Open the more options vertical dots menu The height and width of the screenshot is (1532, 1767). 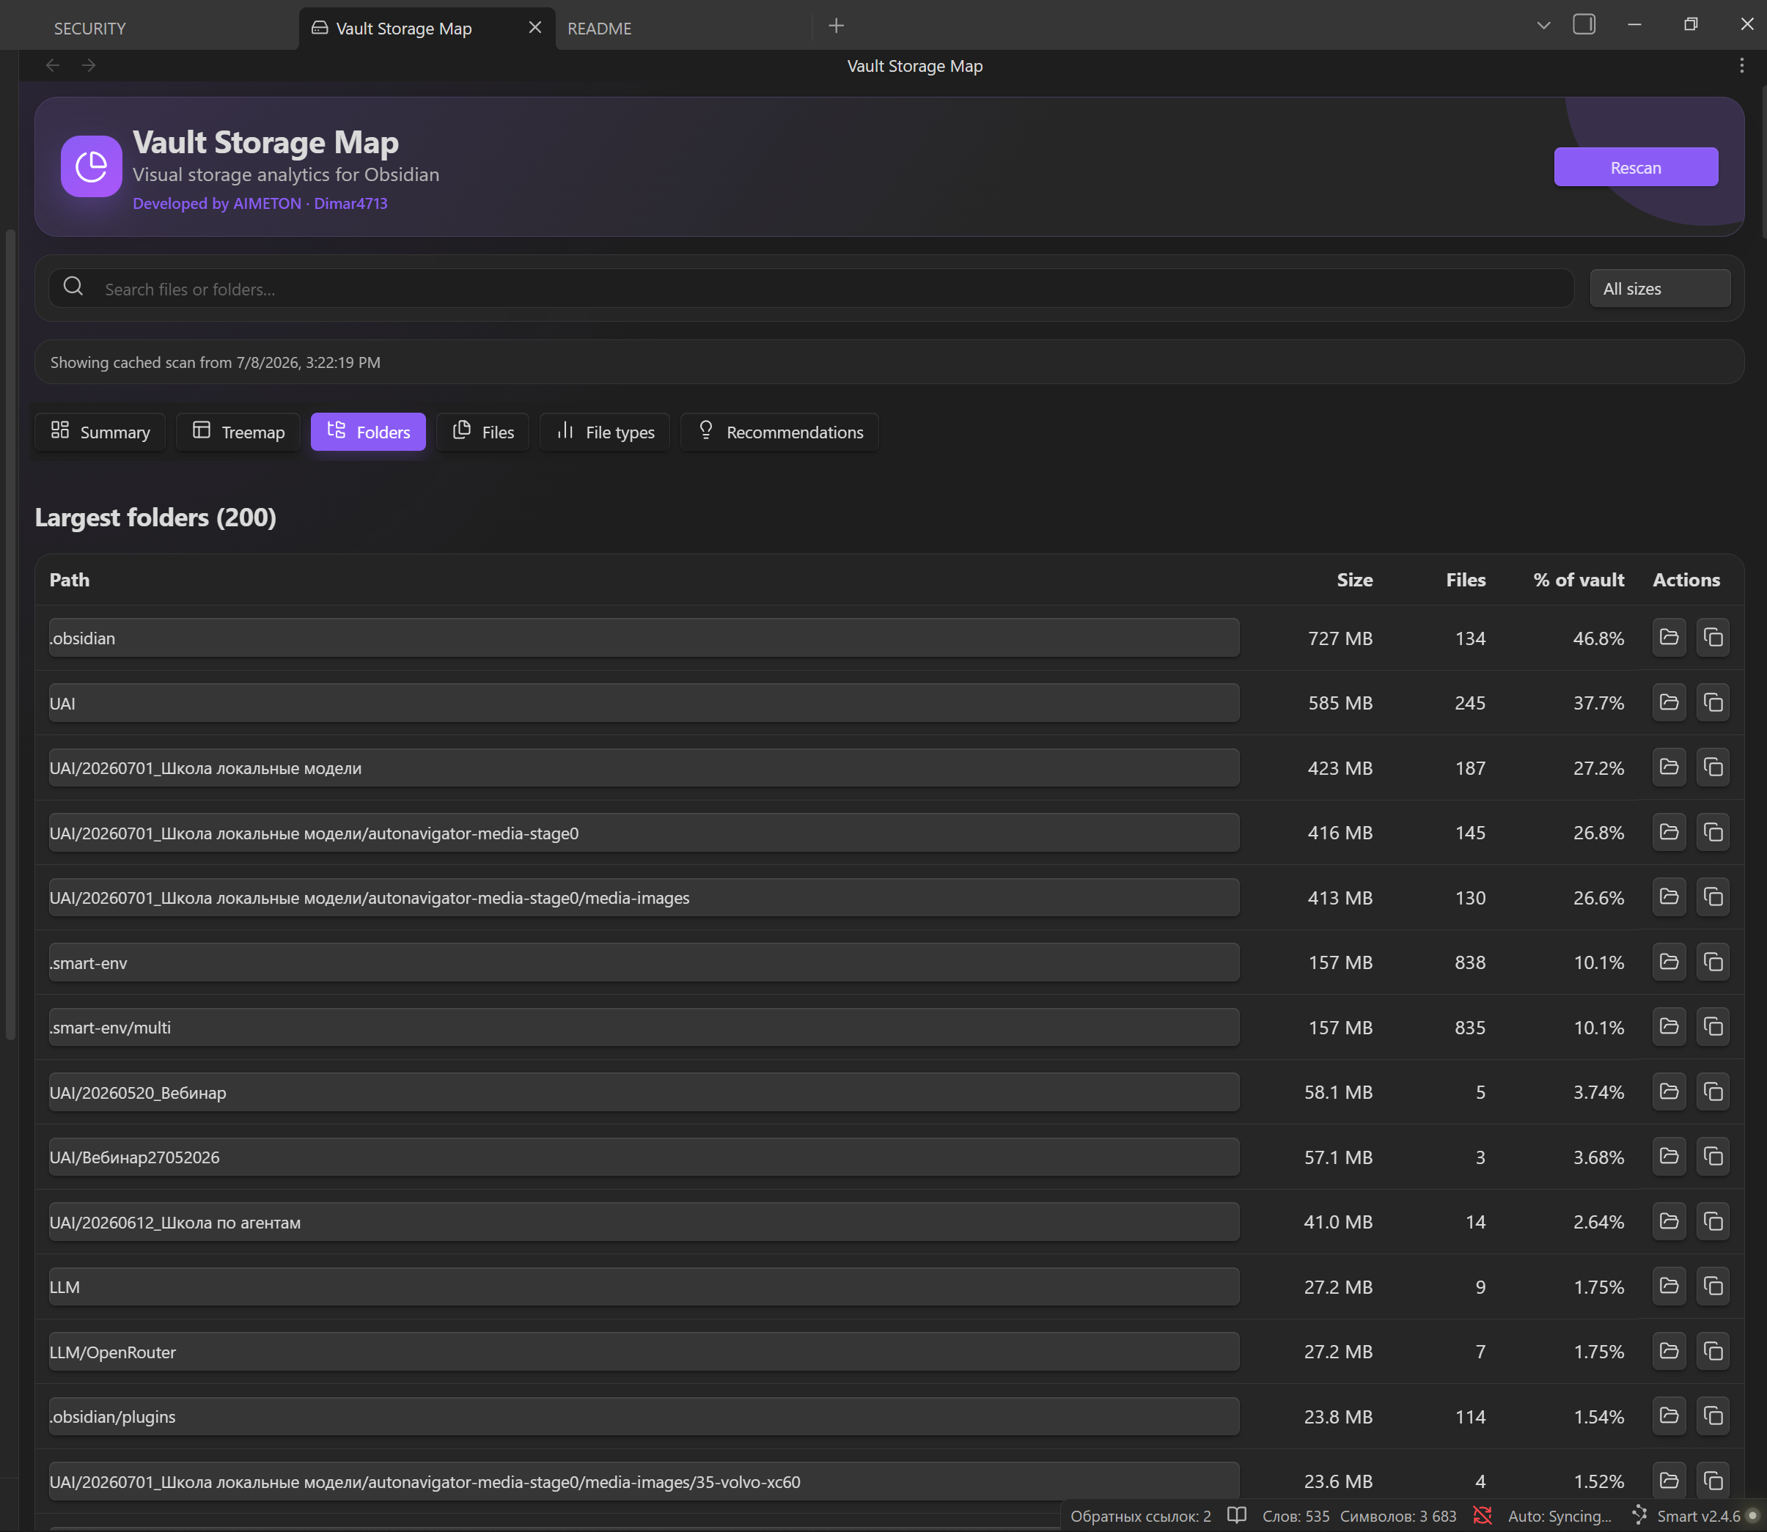(x=1741, y=66)
